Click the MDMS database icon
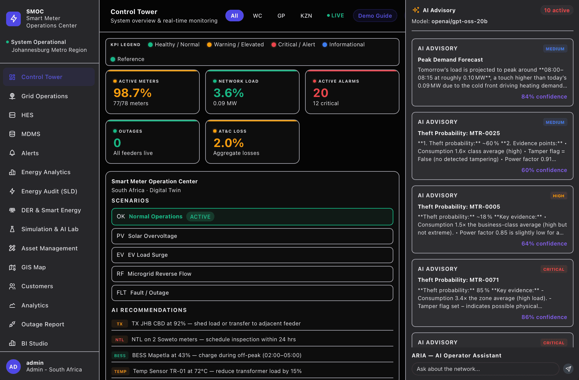Viewport: 579px width, 380px height. [12, 134]
